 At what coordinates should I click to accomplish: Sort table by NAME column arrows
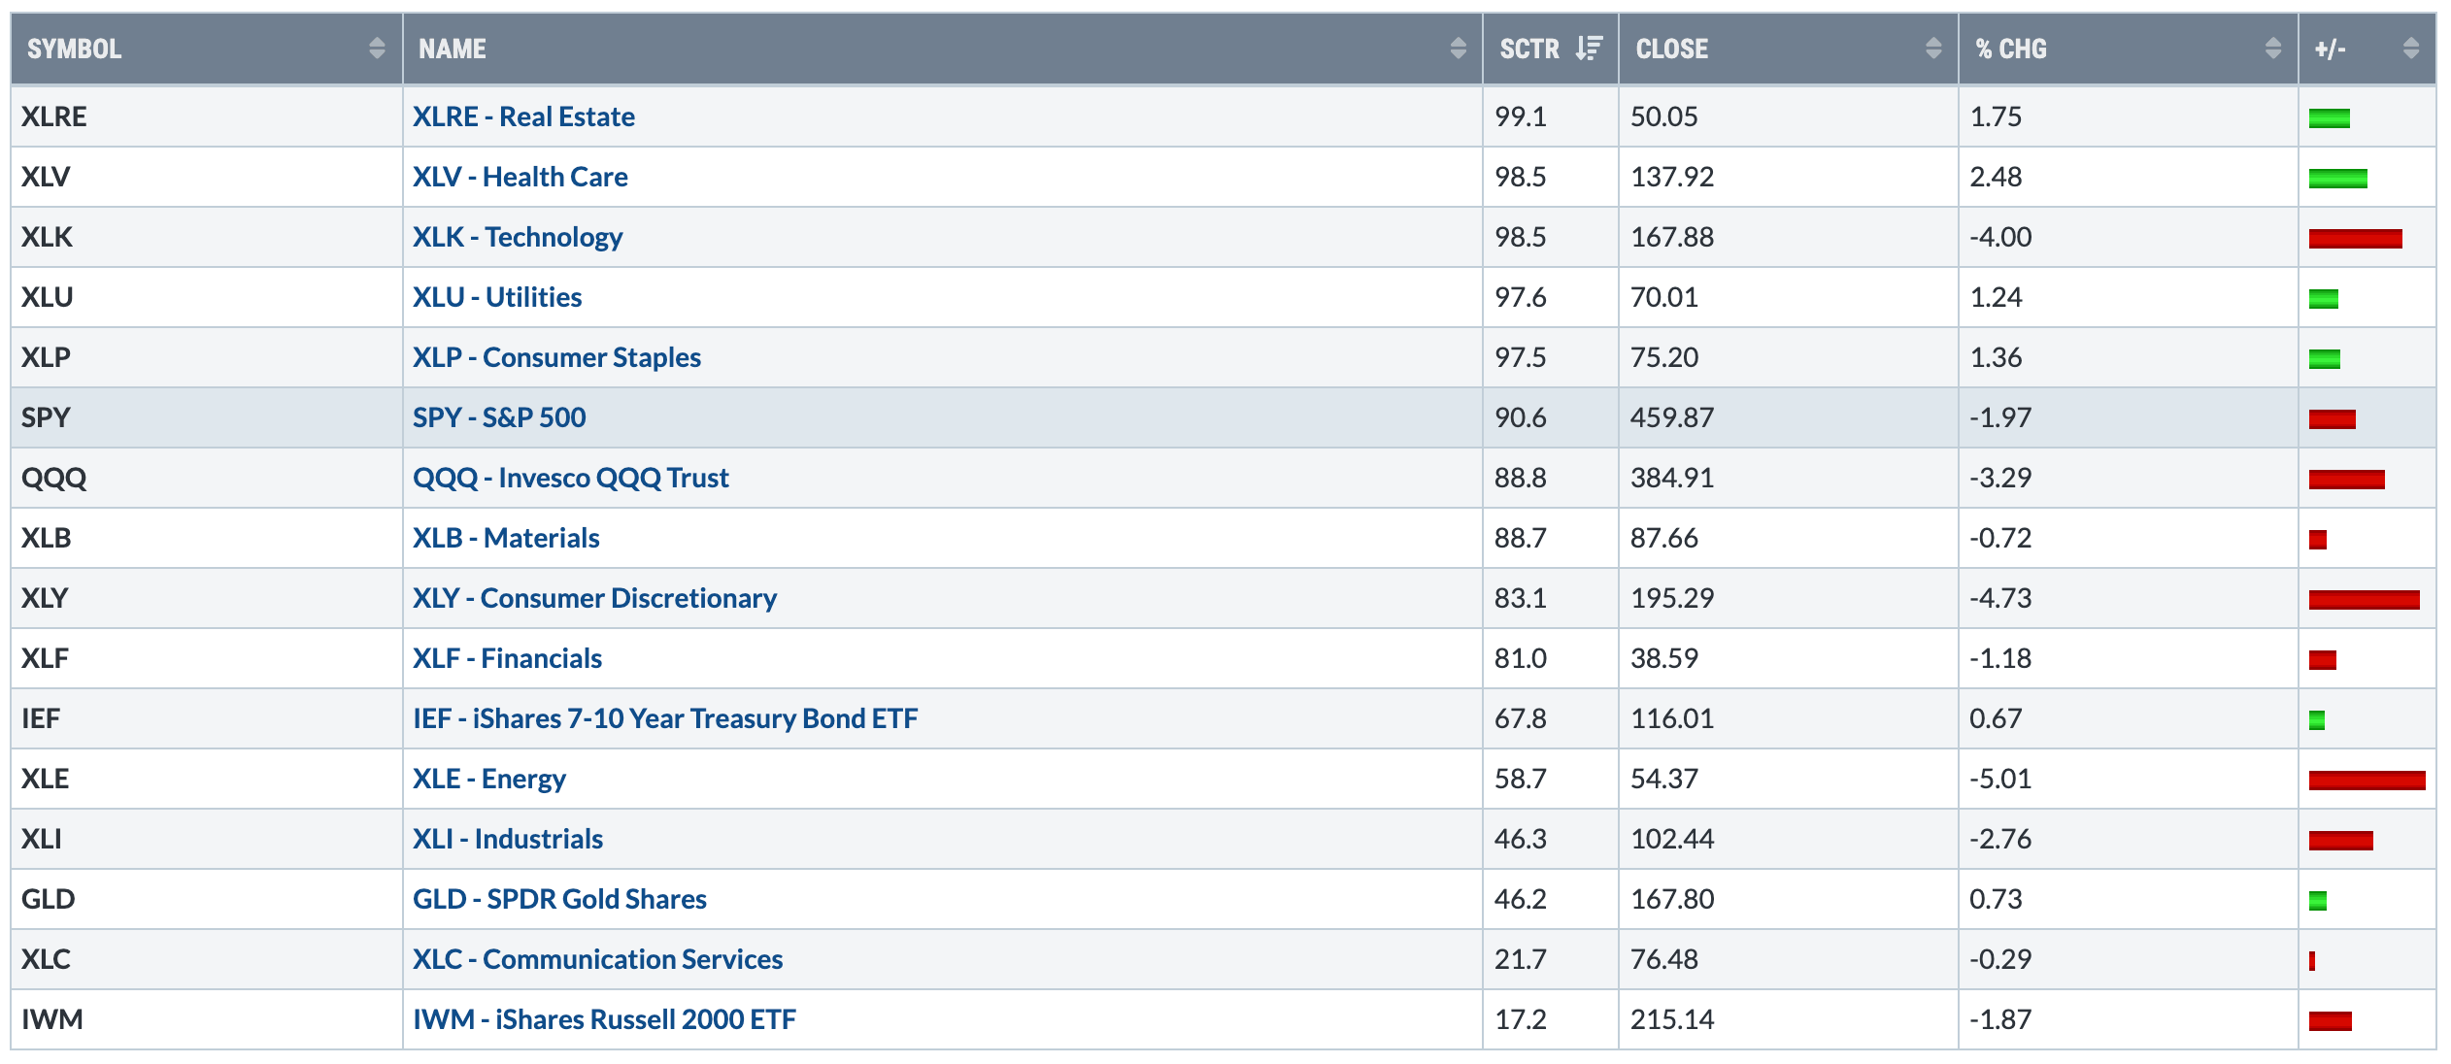coord(1458,49)
